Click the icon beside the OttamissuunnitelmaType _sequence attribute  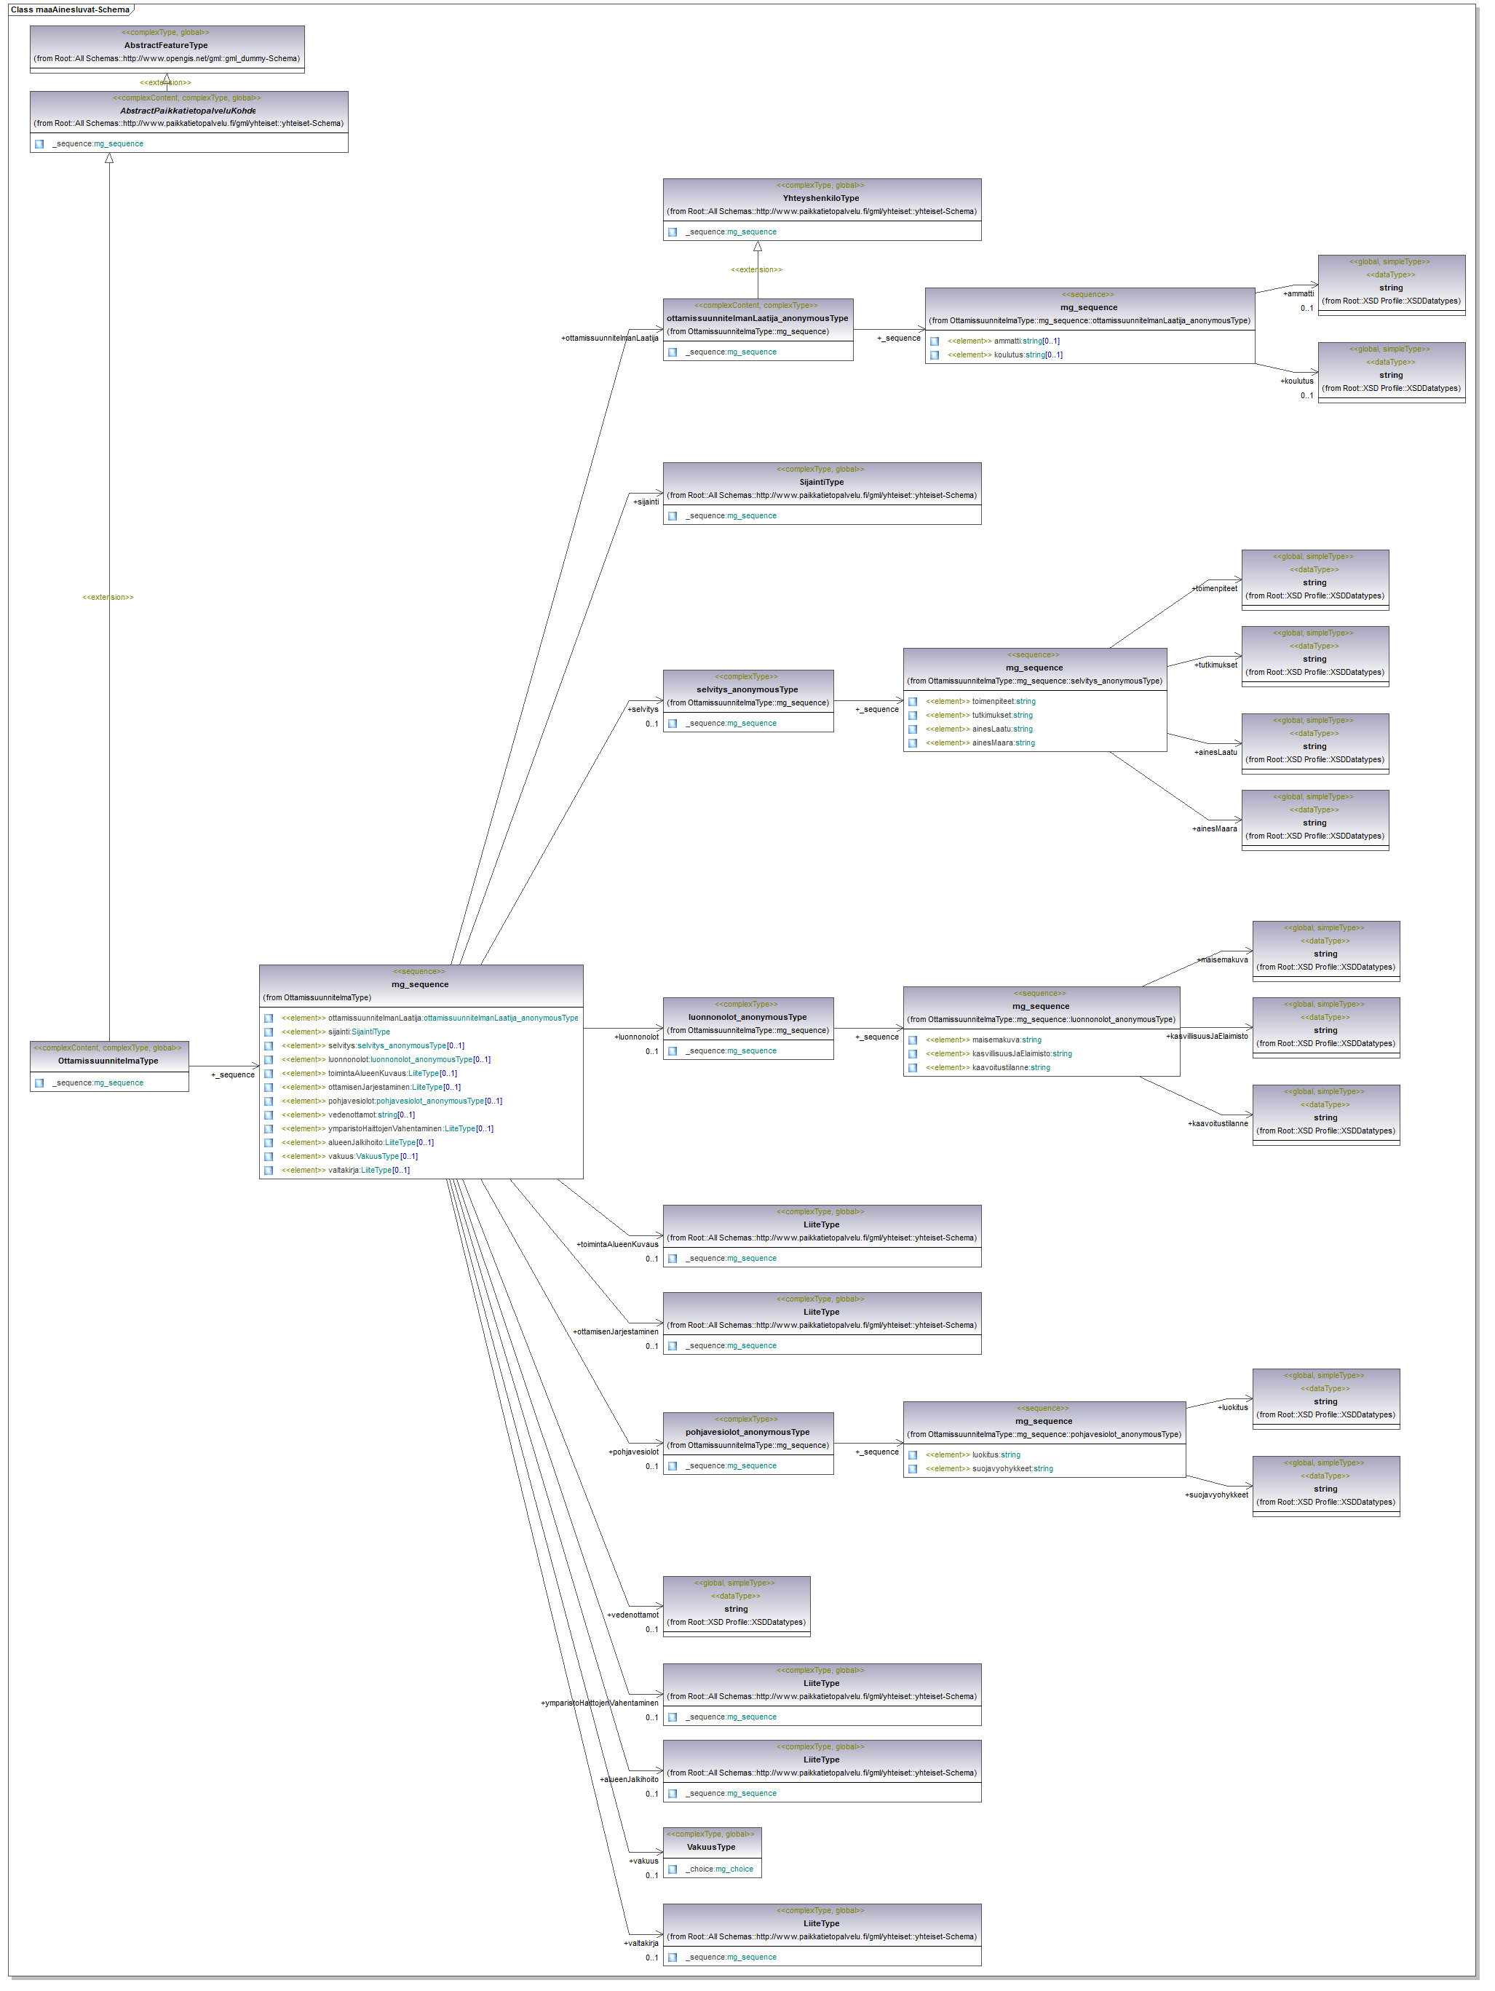coord(39,1082)
